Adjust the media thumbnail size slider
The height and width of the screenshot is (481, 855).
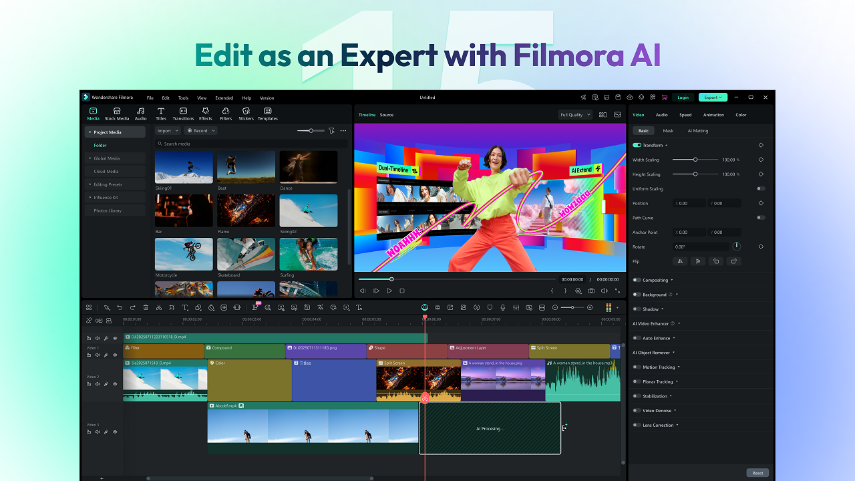[311, 131]
